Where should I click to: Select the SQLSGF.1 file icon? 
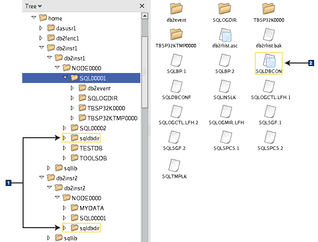270,112
